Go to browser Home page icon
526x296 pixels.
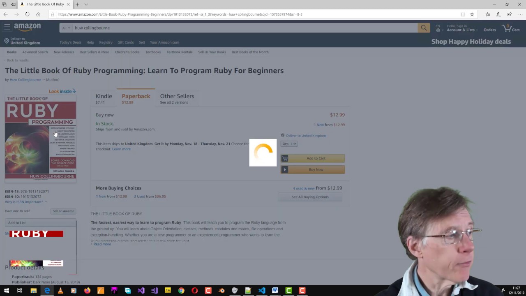(38, 14)
